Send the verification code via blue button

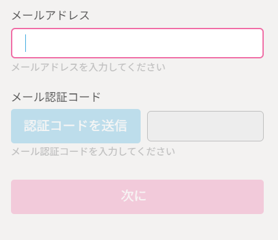click(x=76, y=126)
